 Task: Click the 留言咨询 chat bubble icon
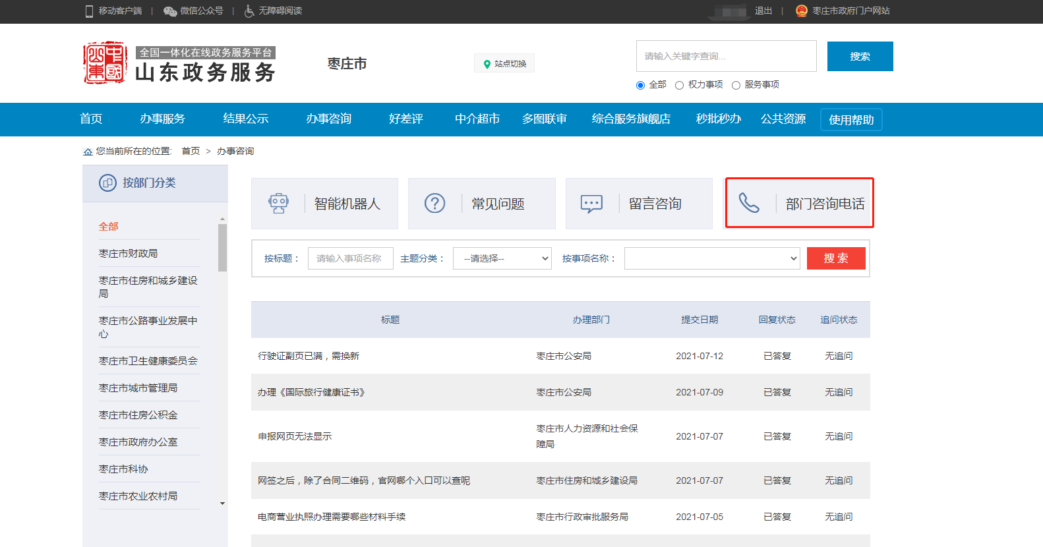(x=591, y=204)
